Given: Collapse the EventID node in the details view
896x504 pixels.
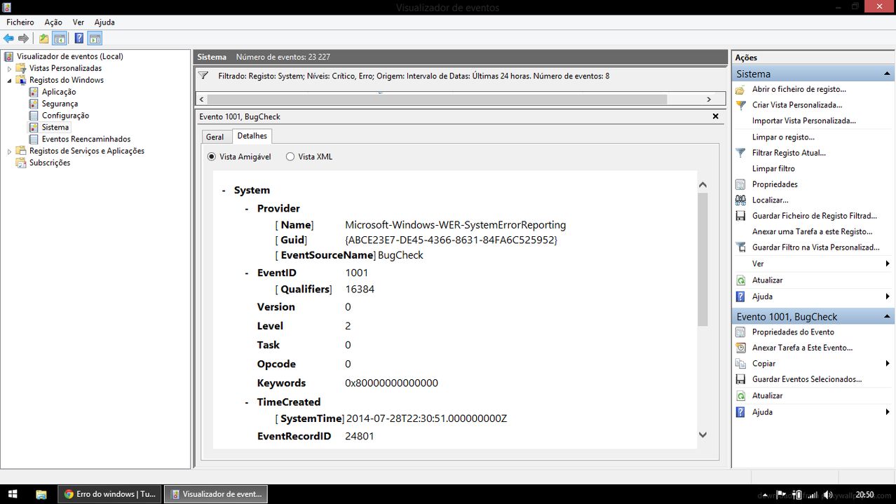Looking at the screenshot, I should (x=247, y=273).
